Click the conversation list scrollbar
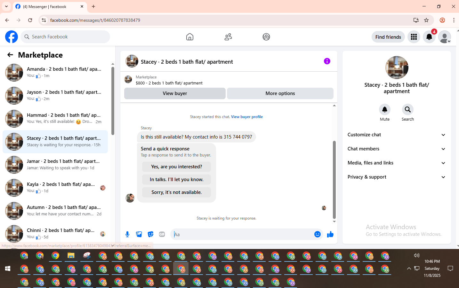 click(x=113, y=101)
